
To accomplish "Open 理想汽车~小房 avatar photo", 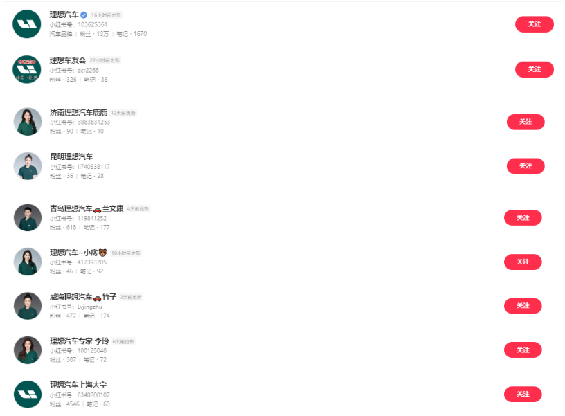I will pos(28,262).
